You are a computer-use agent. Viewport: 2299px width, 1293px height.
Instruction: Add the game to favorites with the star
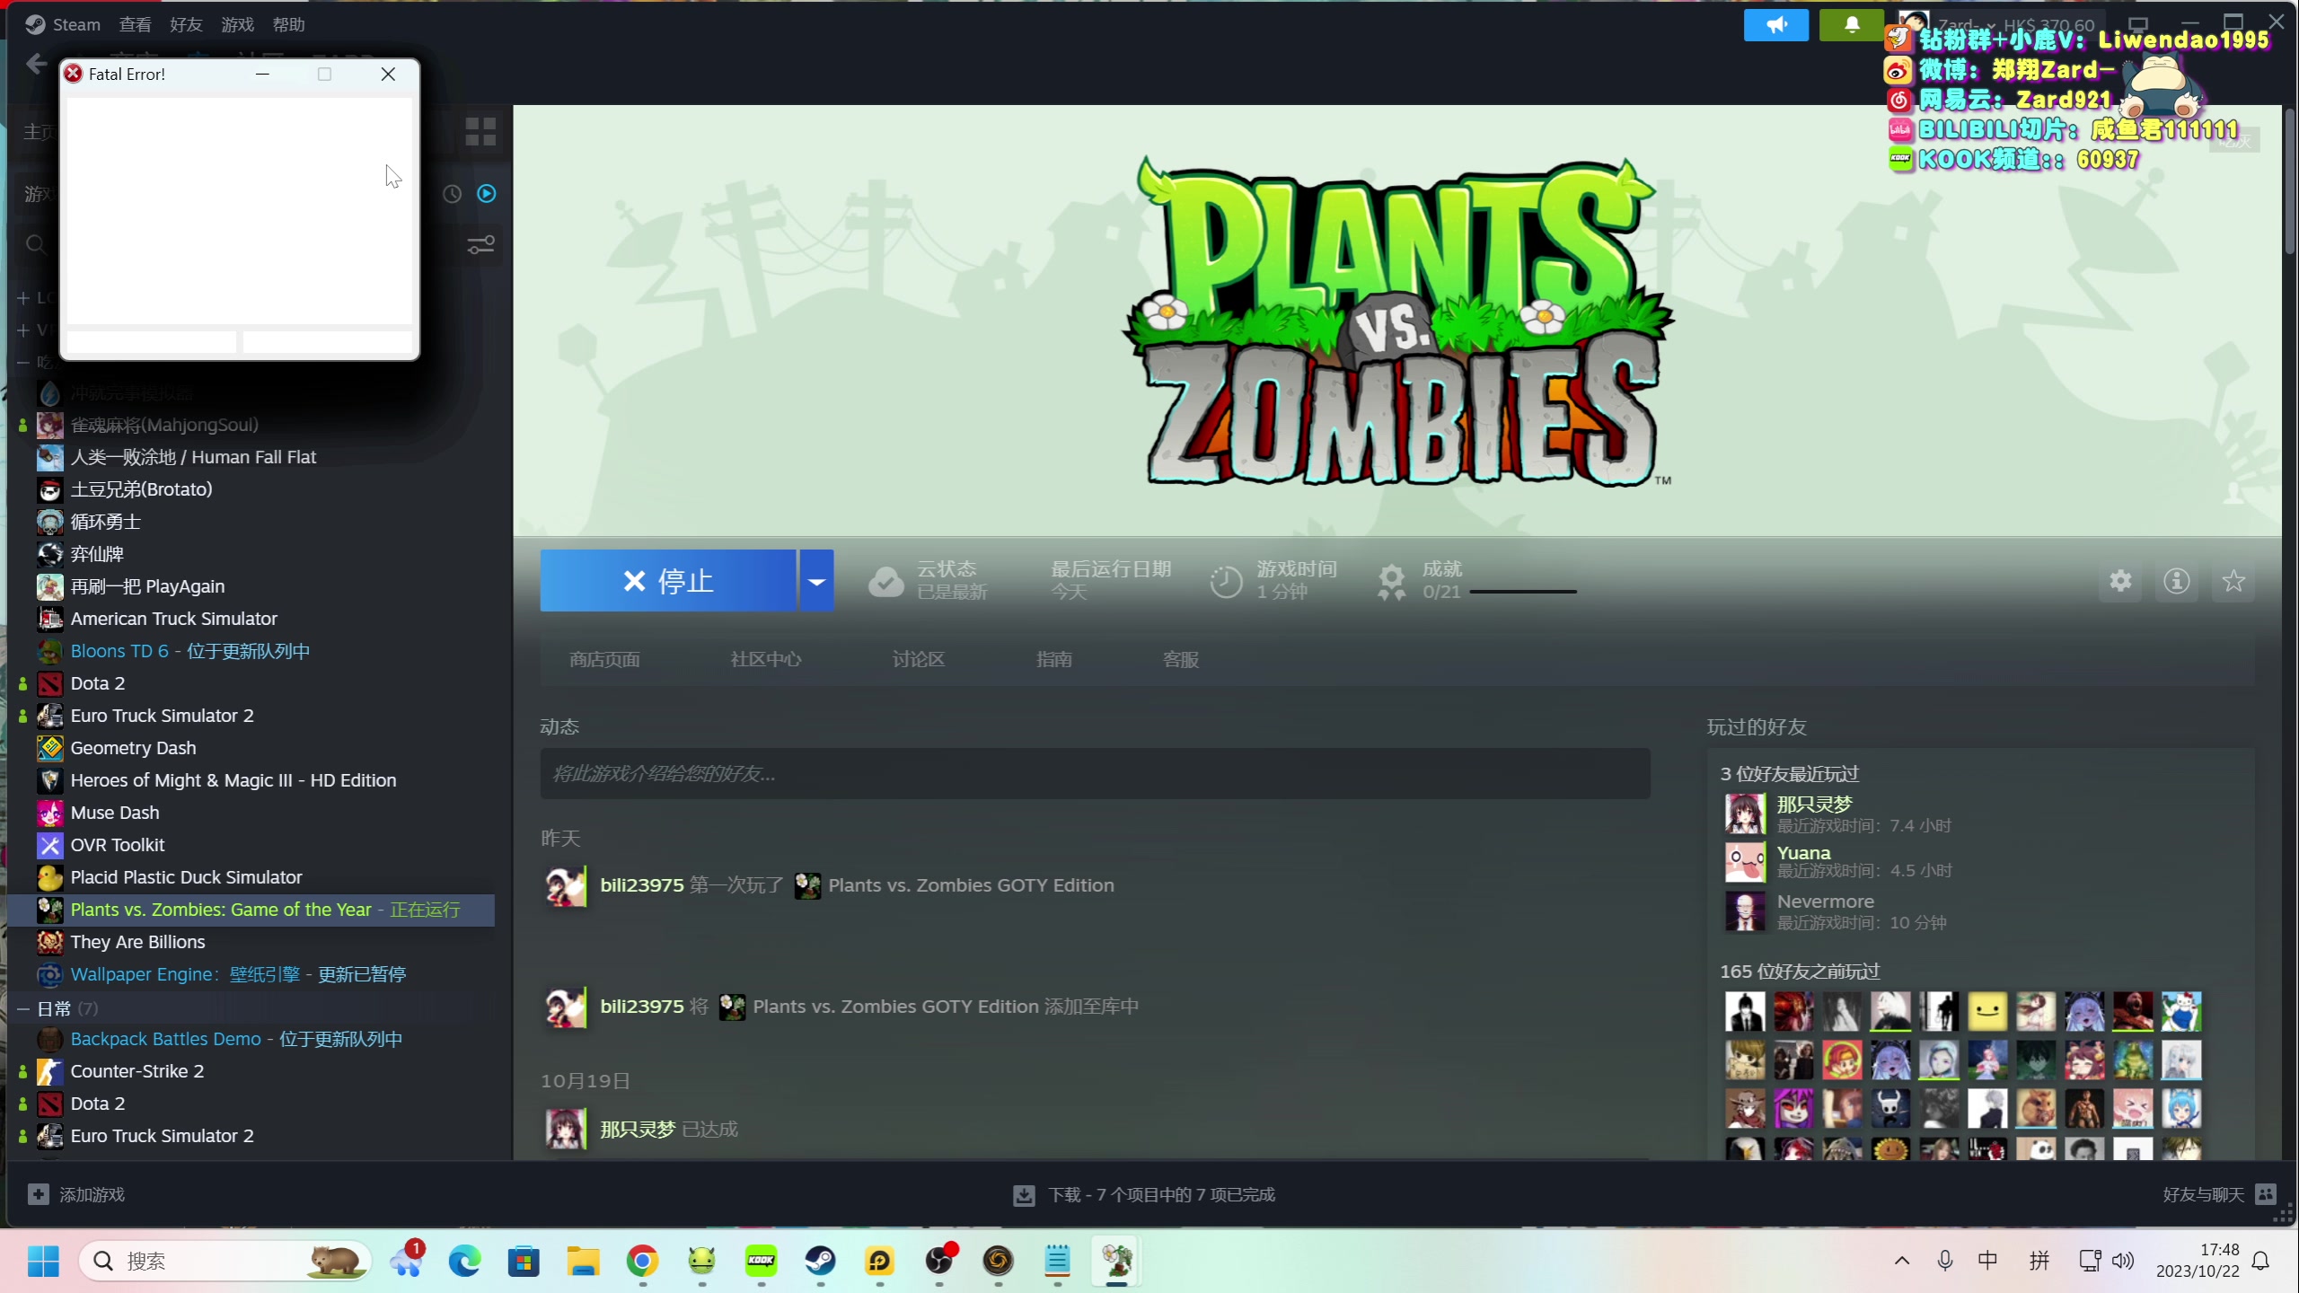[x=2233, y=581]
